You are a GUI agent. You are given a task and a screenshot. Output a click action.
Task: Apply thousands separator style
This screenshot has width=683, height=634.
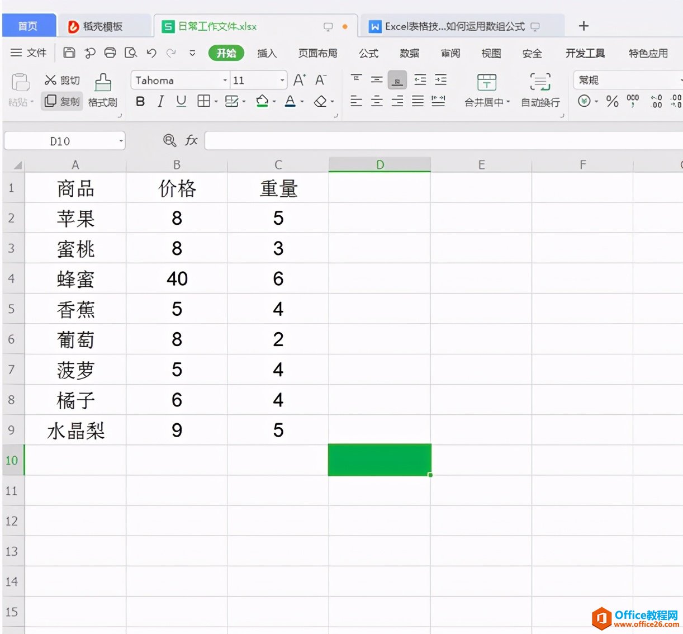click(633, 101)
